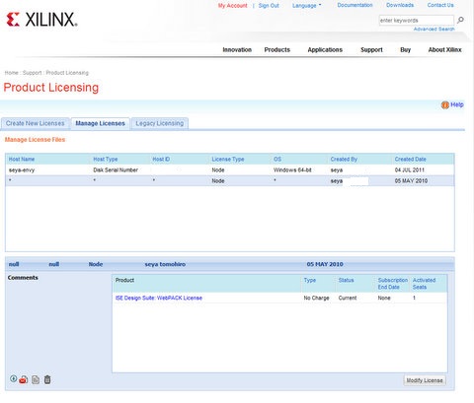Click the search magnifier icon
The image size is (474, 403).
(x=460, y=20)
